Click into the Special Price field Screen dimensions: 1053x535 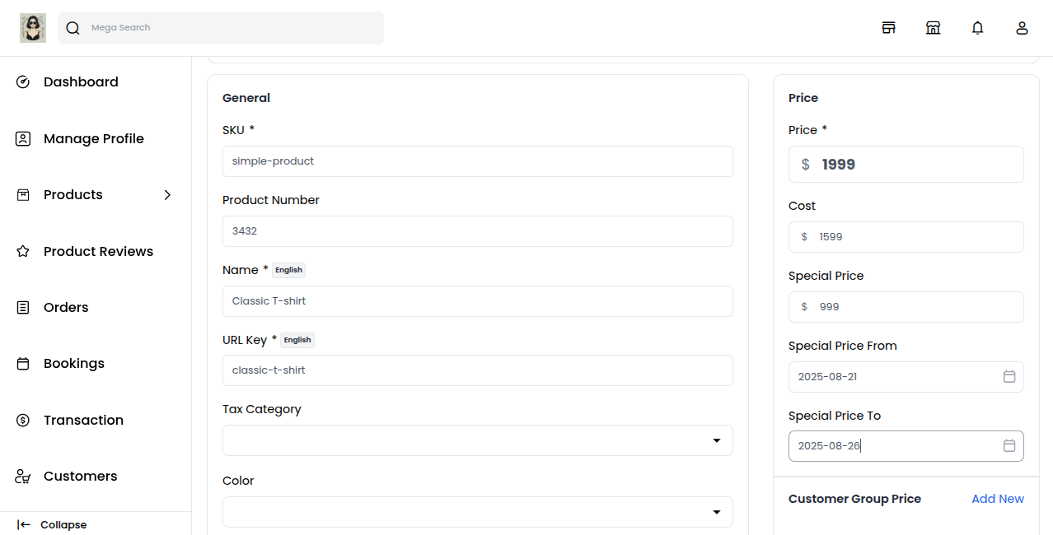(915, 307)
